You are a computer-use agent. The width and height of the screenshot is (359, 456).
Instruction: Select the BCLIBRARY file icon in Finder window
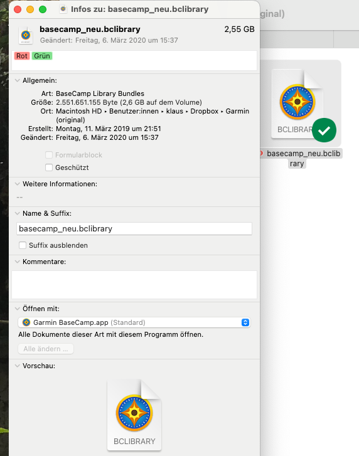(297, 103)
